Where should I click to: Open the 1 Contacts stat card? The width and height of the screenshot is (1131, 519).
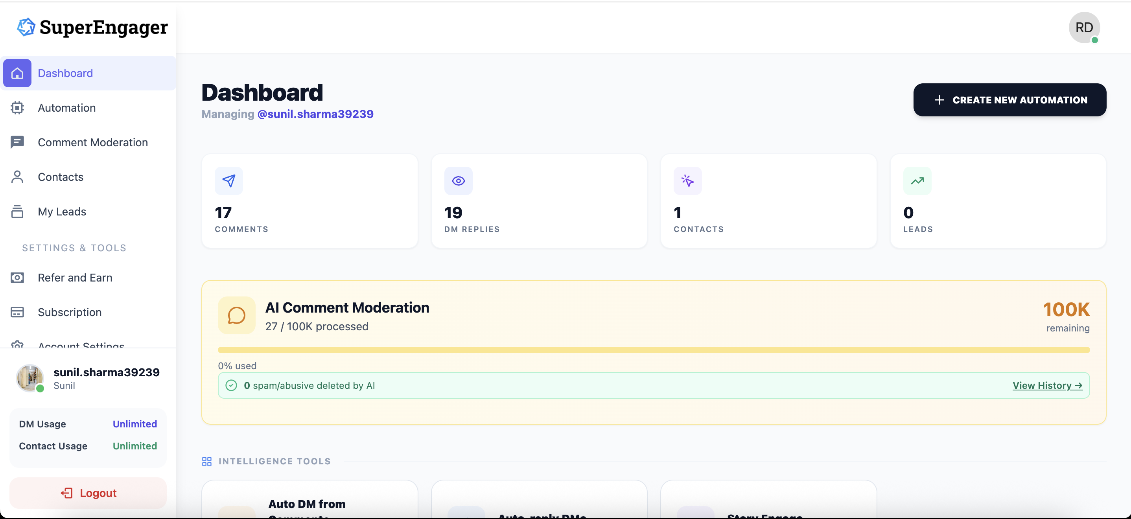769,201
